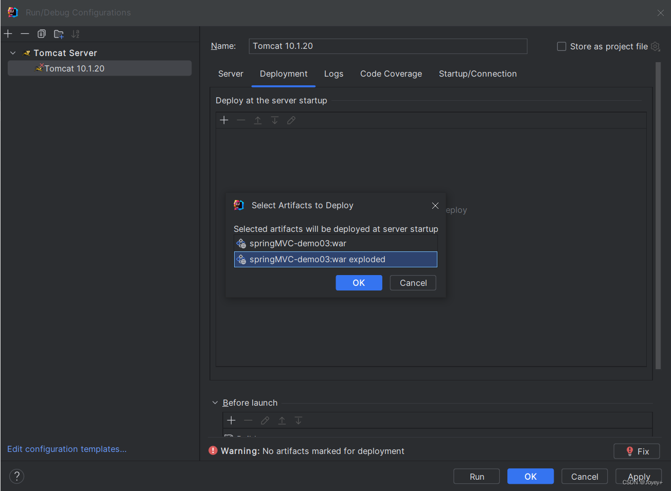Enable Store as project file checkbox
This screenshot has width=671, height=491.
561,46
